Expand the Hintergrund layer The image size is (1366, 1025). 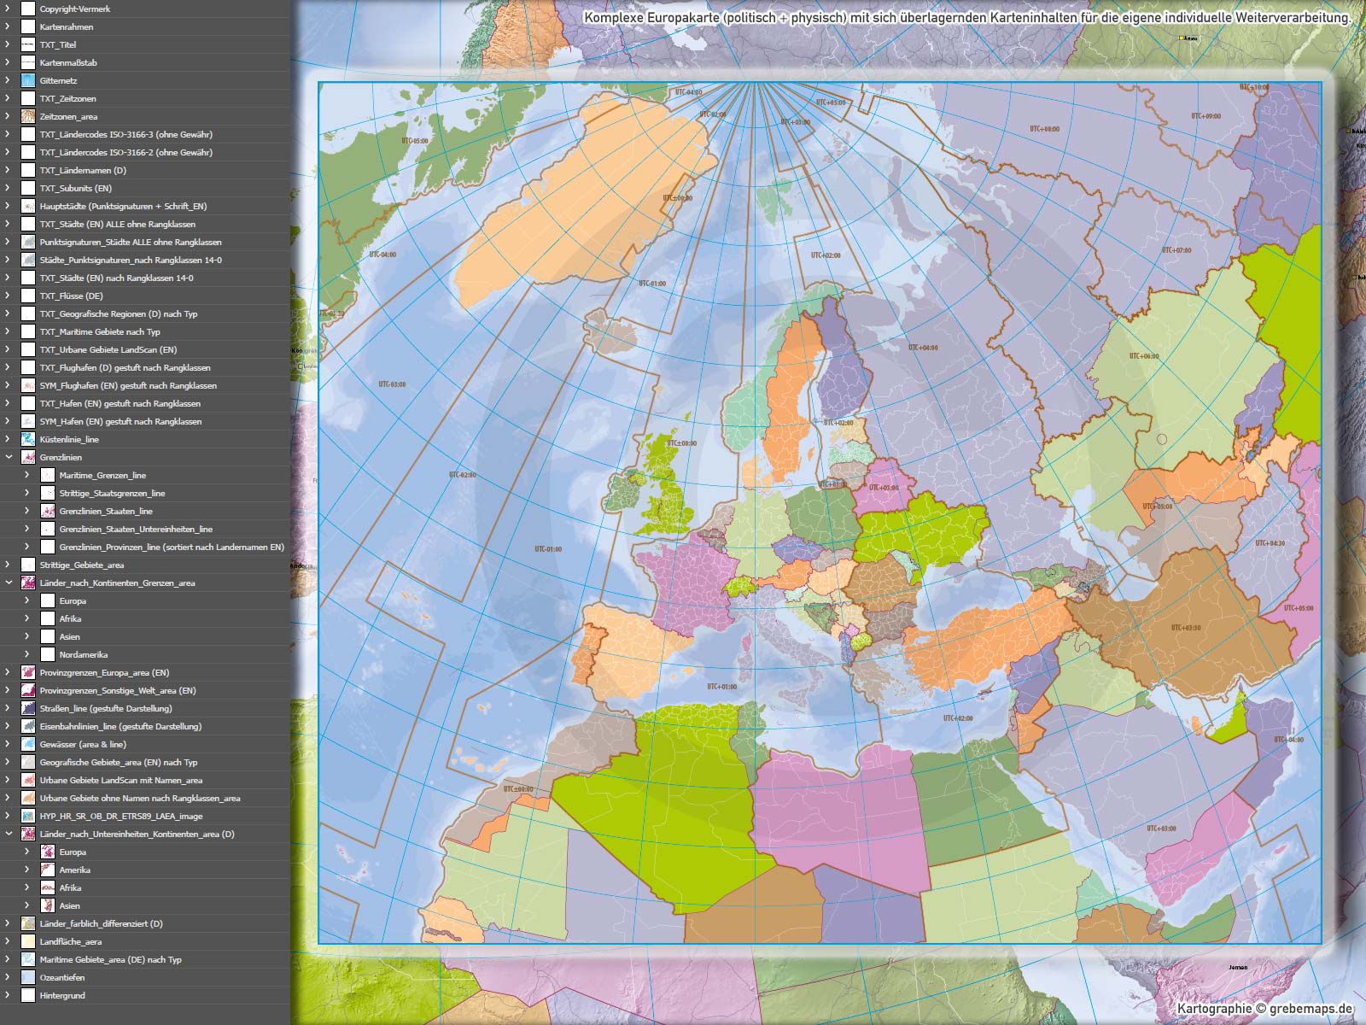(9, 995)
